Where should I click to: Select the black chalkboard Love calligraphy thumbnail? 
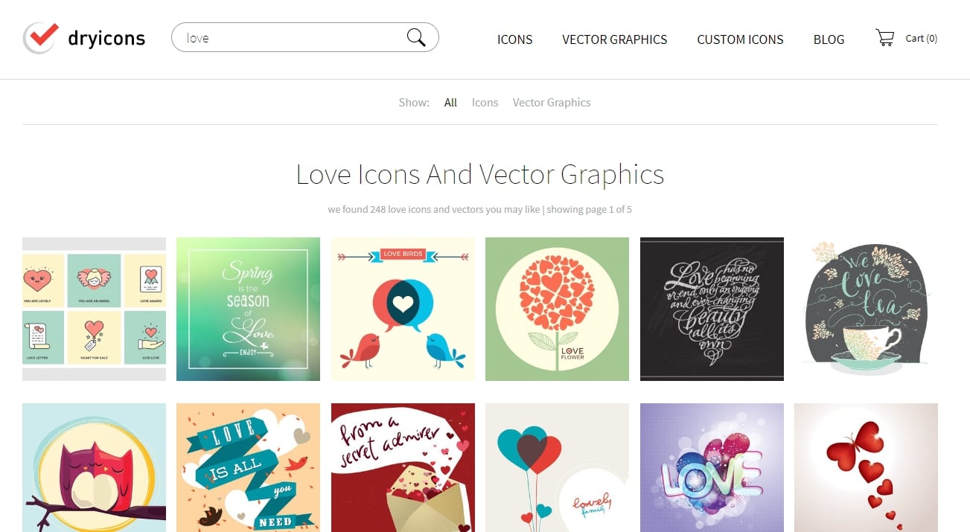tap(712, 309)
